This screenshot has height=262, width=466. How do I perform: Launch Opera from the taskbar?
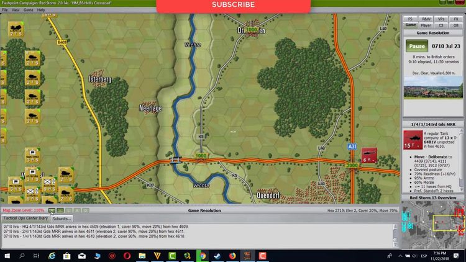(127, 256)
